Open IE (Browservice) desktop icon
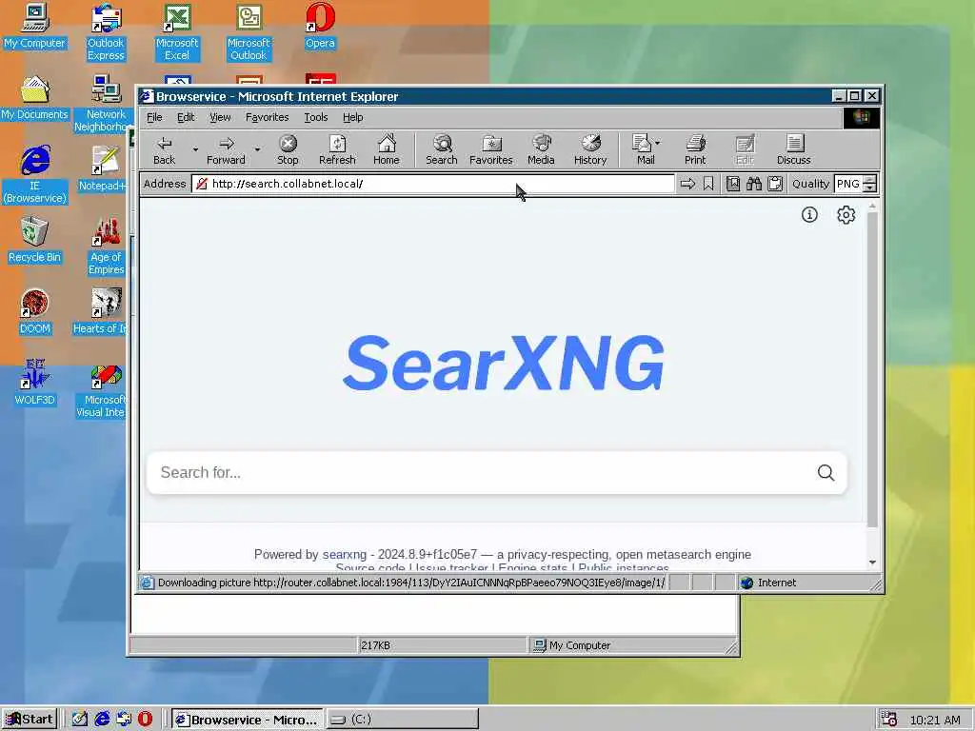The image size is (975, 731). point(35,174)
